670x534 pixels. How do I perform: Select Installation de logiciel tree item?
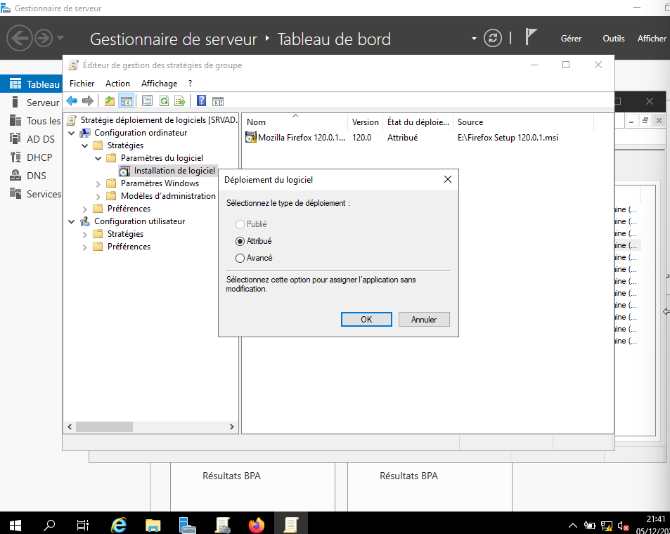pos(174,171)
